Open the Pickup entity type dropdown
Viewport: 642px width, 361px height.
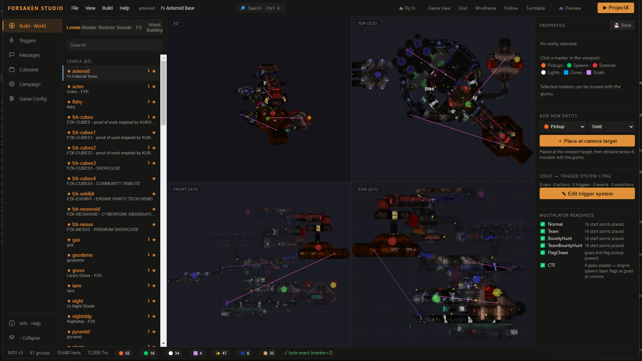coord(563,127)
